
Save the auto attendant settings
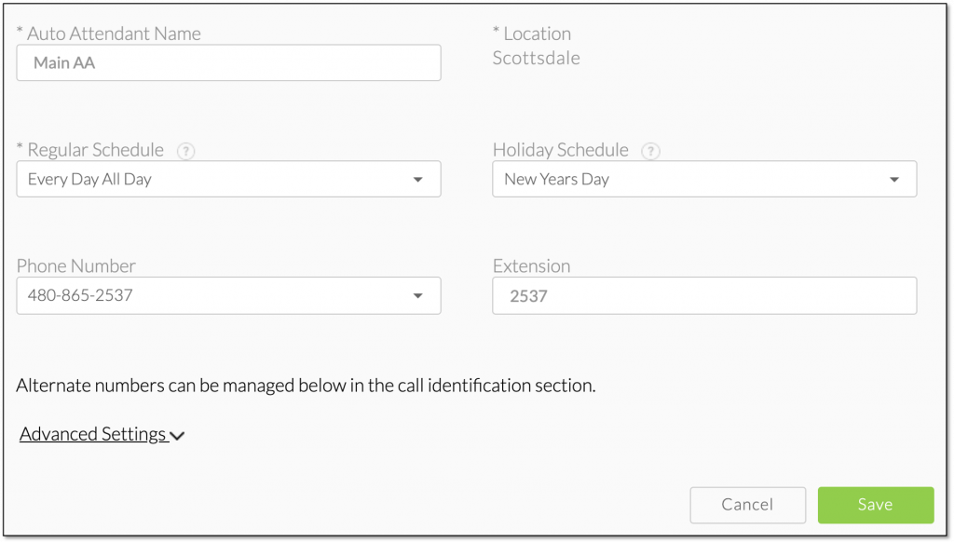tap(876, 505)
